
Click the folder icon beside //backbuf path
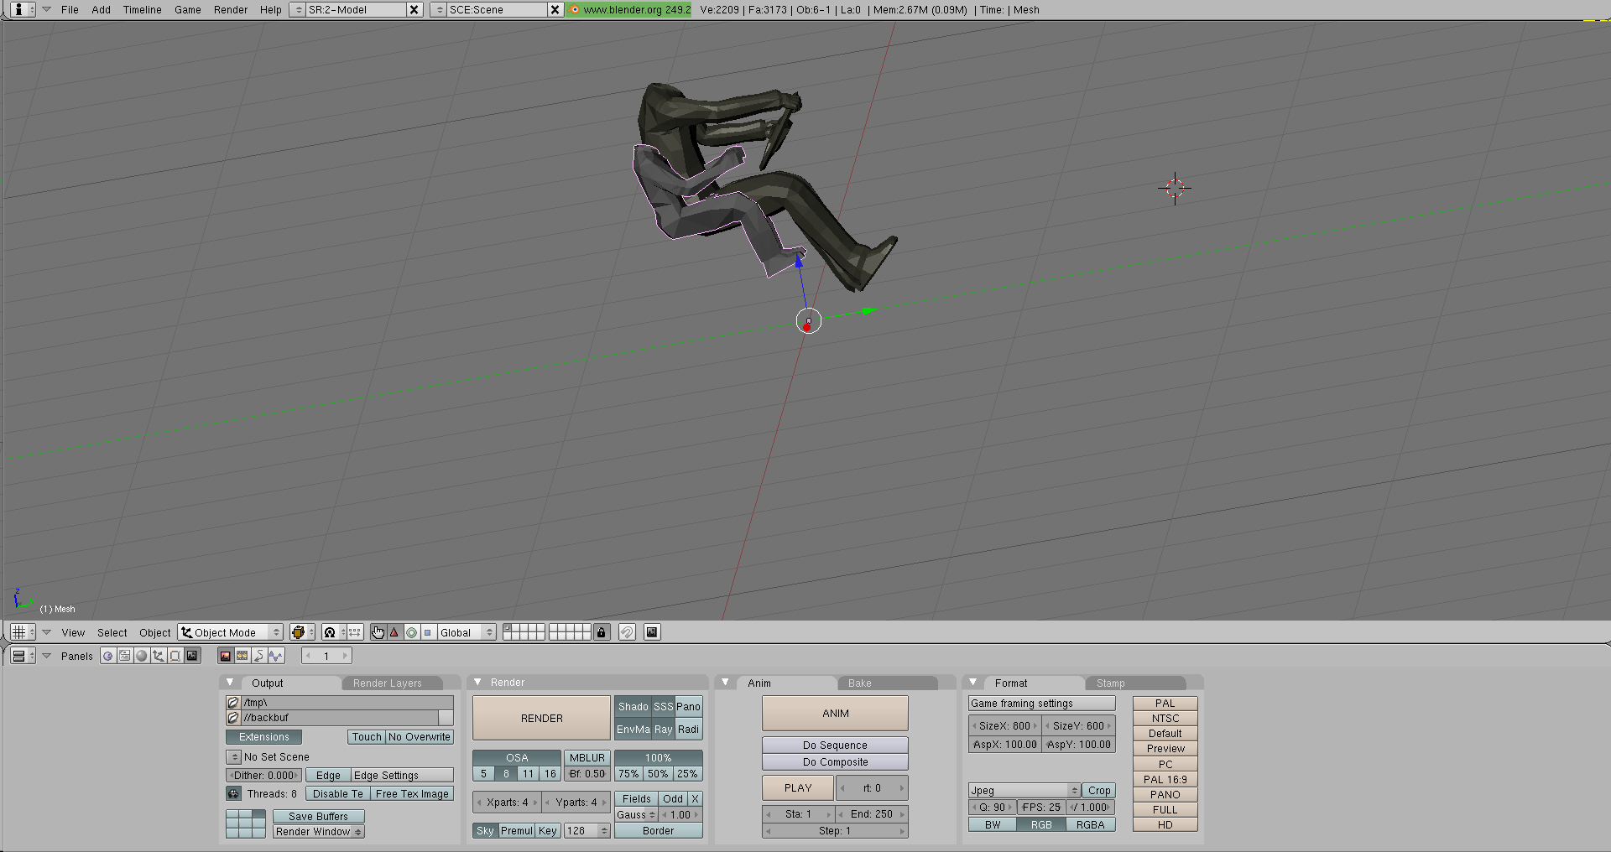(233, 718)
